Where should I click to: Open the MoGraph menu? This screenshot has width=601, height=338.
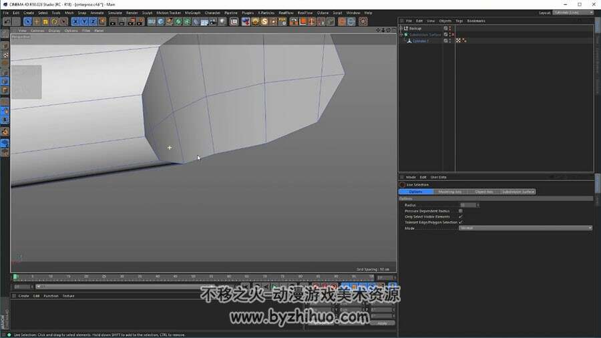coord(192,13)
